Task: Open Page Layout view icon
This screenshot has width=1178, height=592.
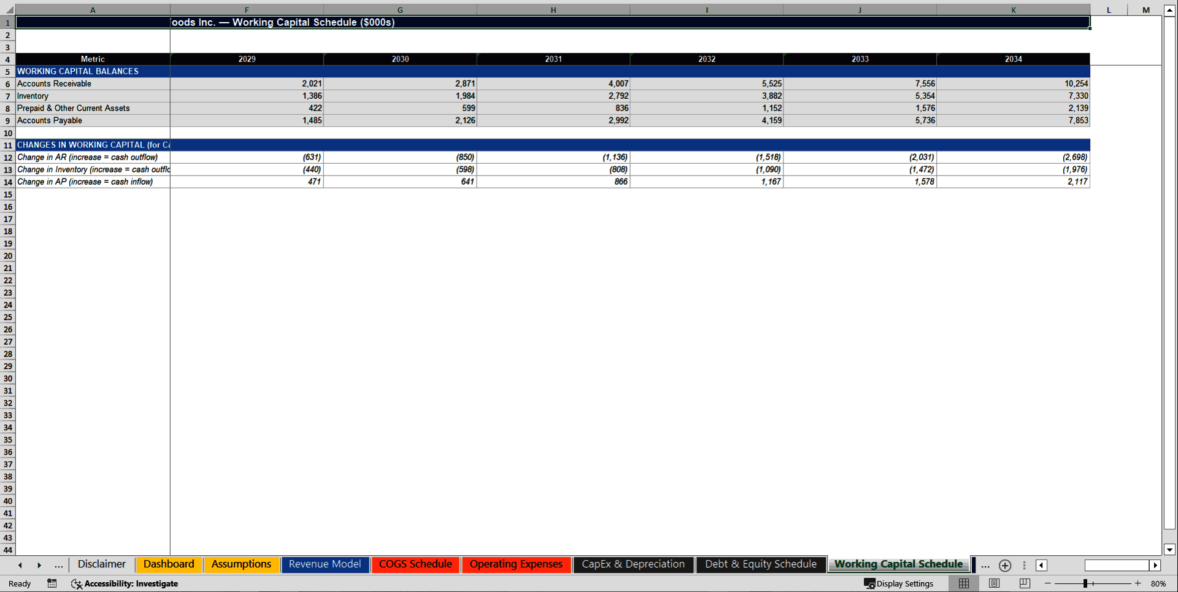Action: 993,583
